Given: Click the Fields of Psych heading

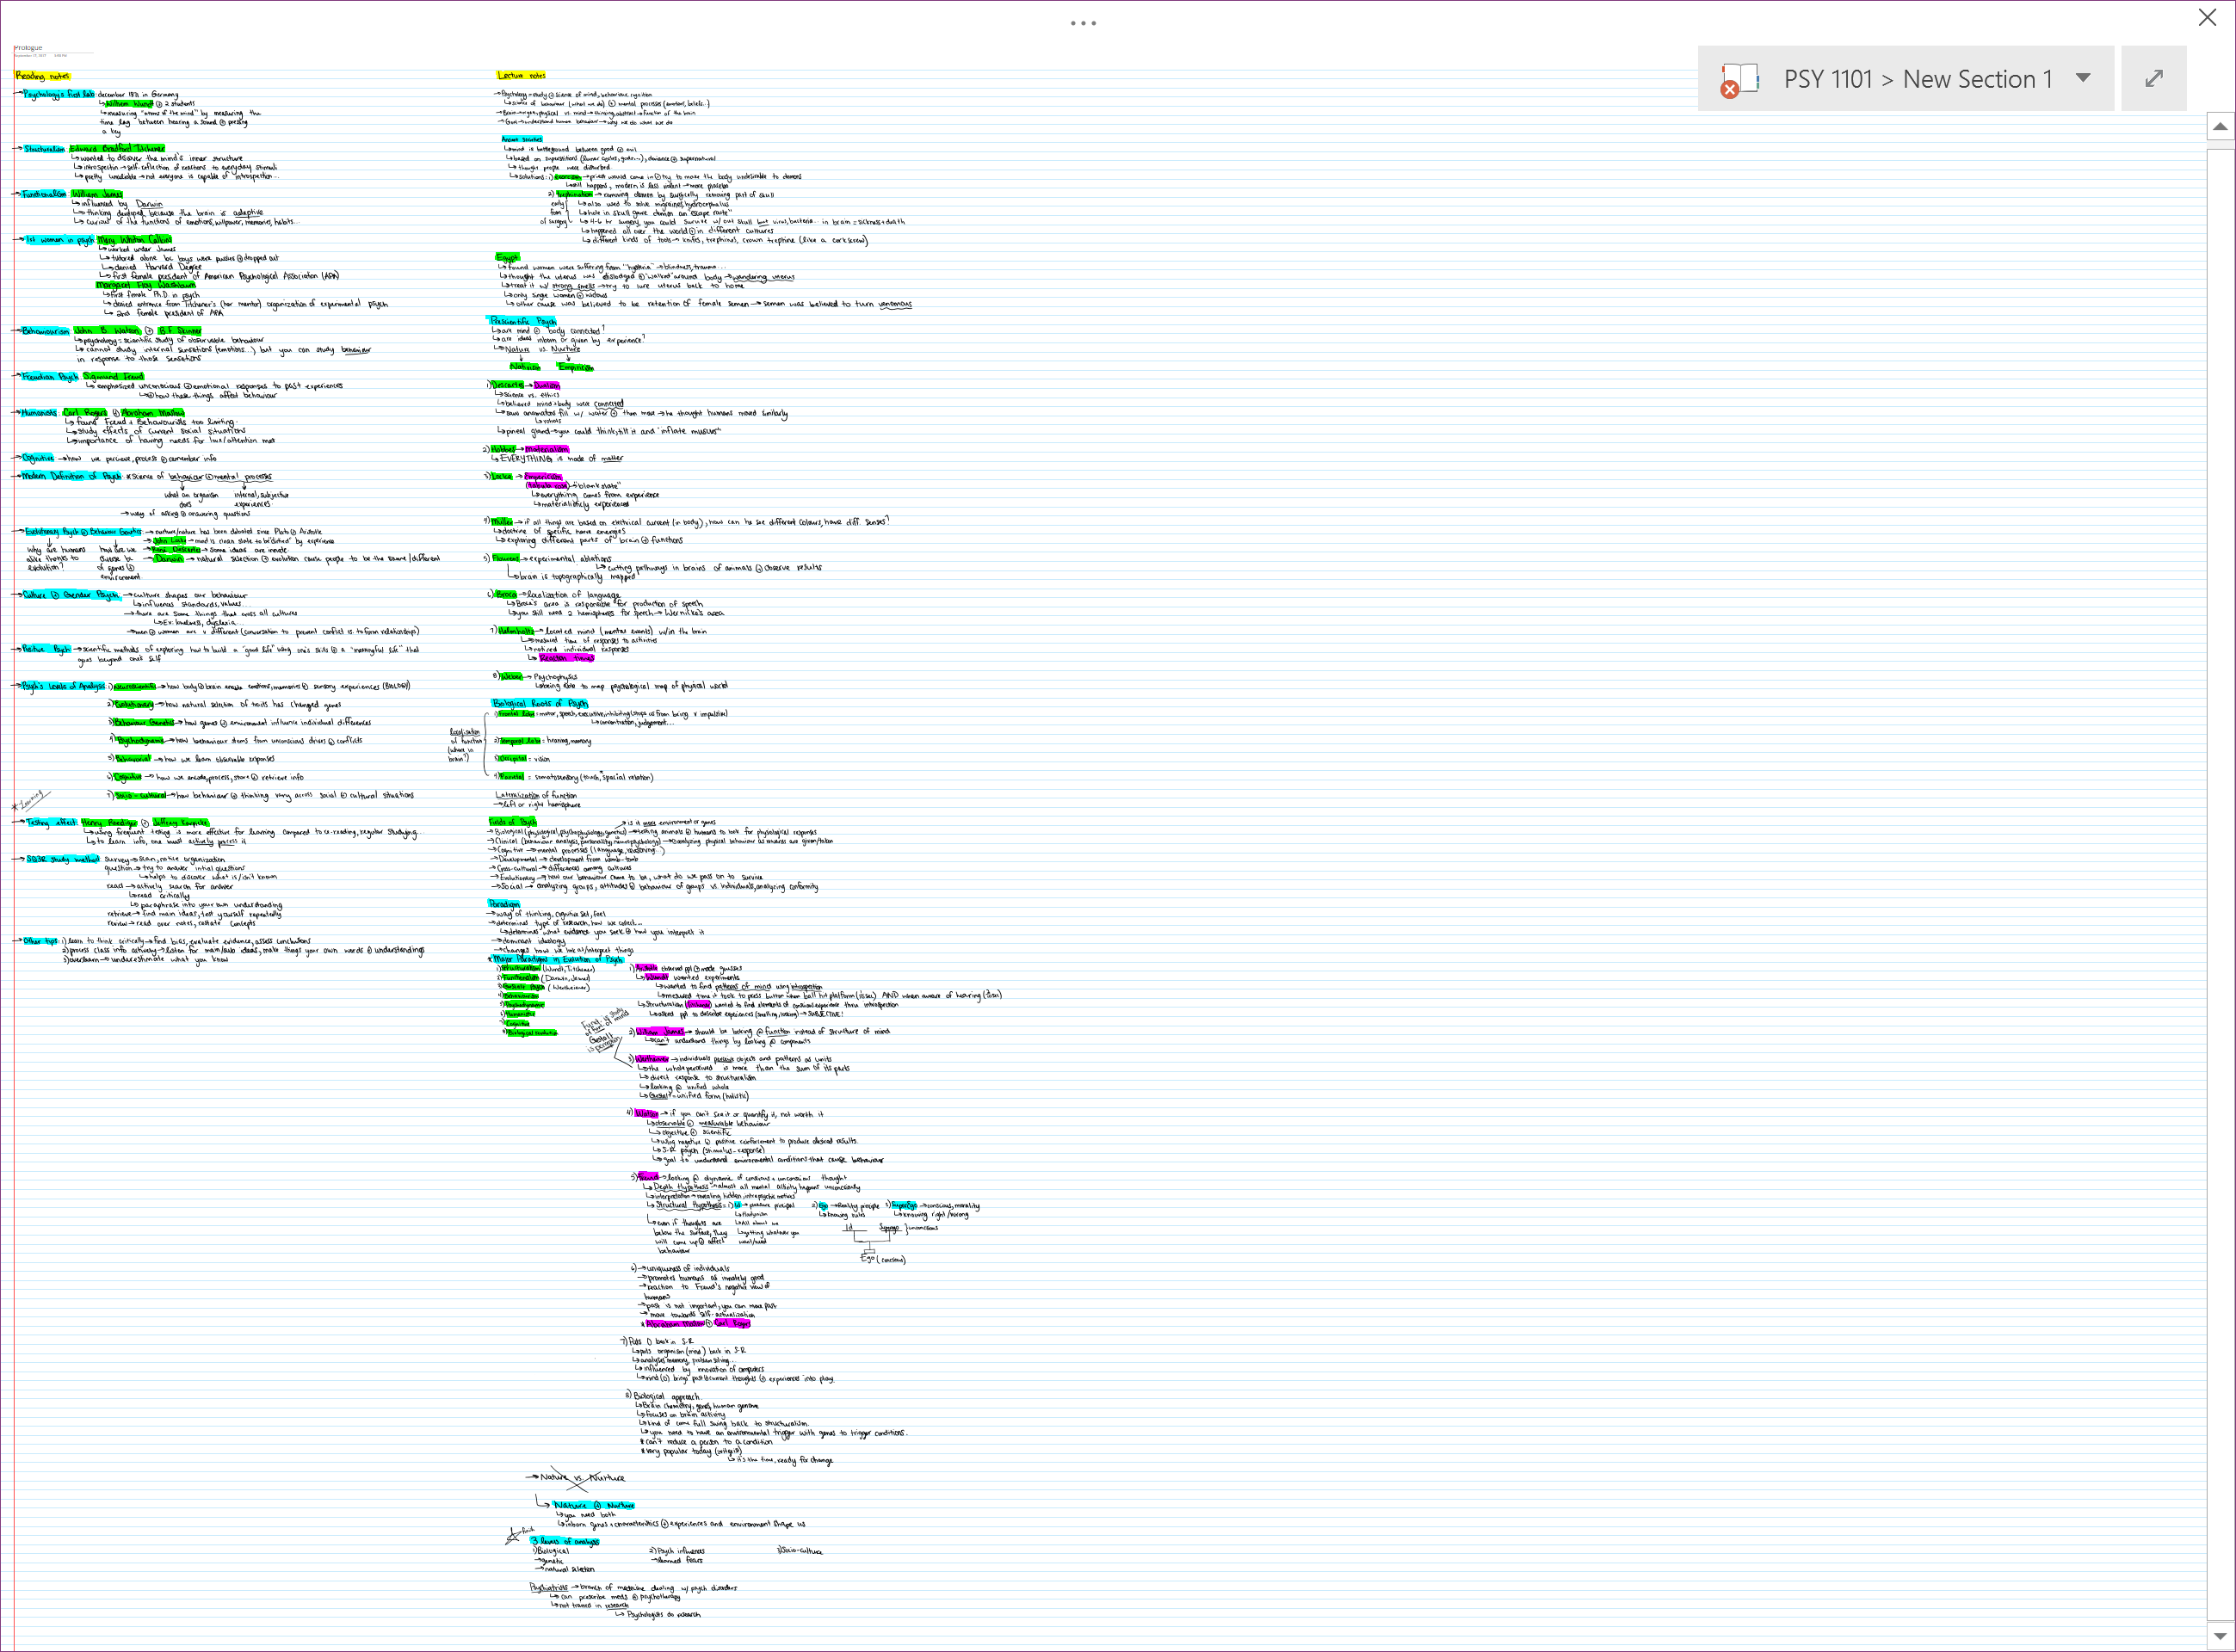Looking at the screenshot, I should click(513, 822).
